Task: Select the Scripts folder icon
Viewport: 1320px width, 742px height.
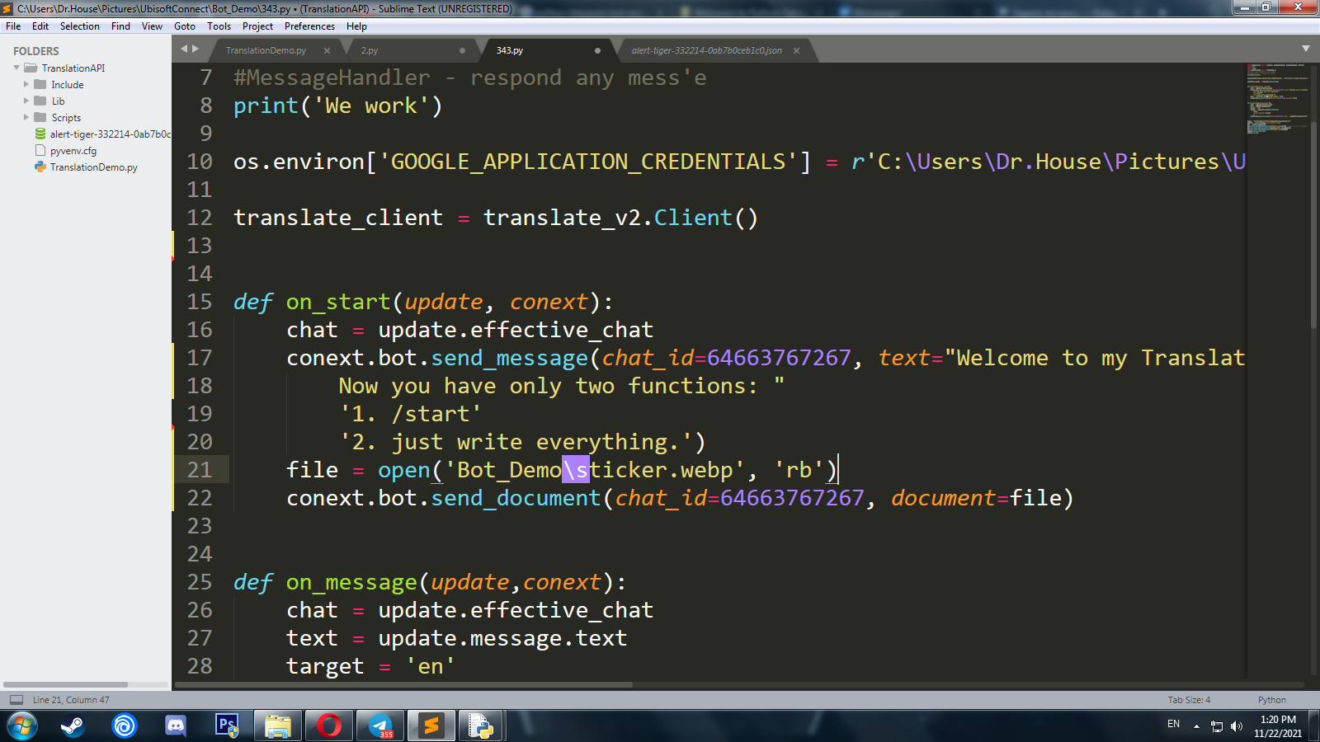Action: pyautogui.click(x=40, y=117)
